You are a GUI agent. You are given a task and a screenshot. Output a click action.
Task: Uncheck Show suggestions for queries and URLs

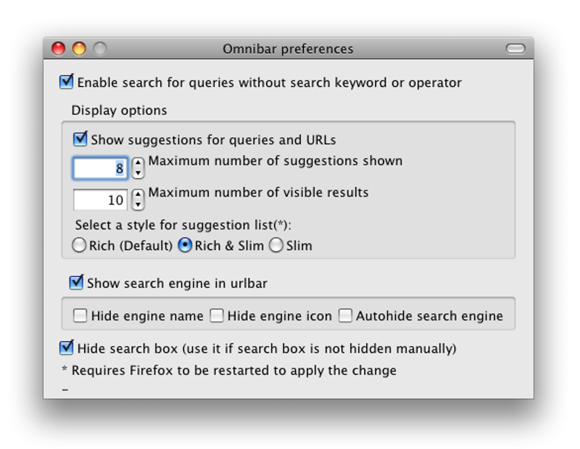80,139
